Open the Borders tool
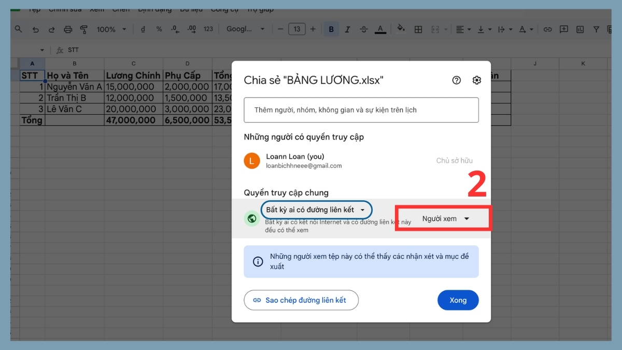The height and width of the screenshot is (350, 622). [418, 30]
